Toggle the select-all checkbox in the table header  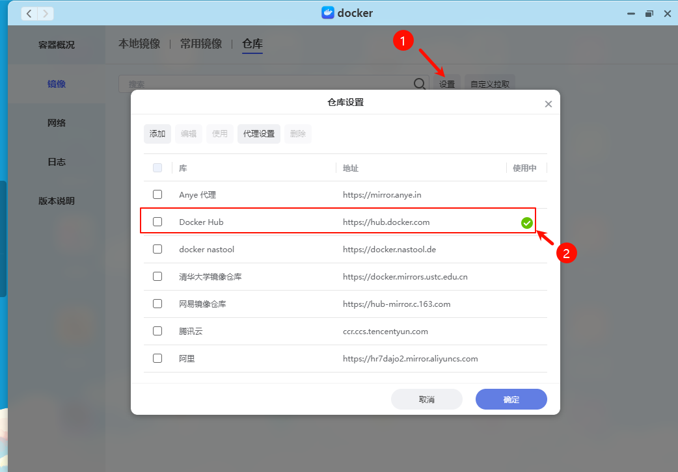[157, 167]
